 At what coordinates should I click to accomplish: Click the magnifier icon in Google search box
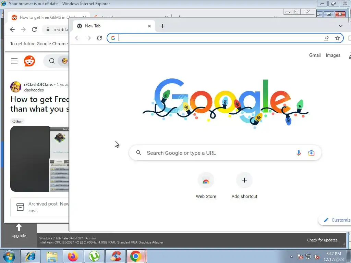pyautogui.click(x=138, y=153)
